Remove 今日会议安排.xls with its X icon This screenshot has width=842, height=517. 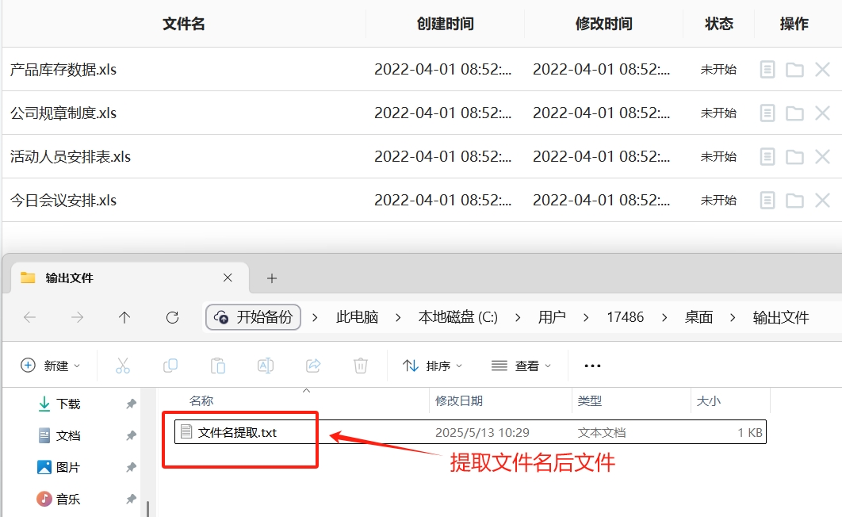click(x=823, y=201)
